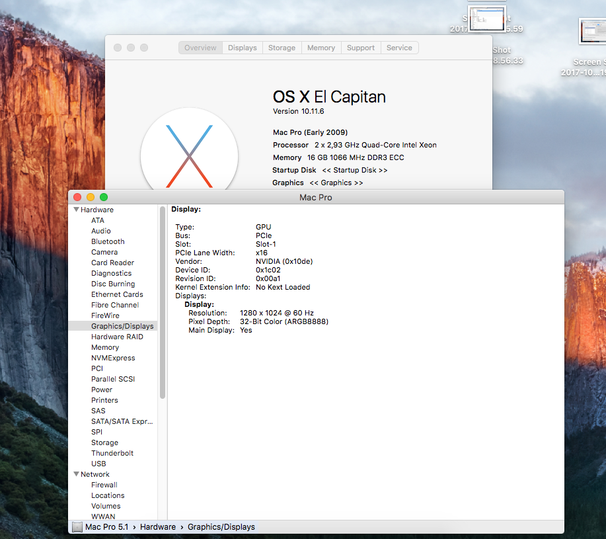Select Fibre Channel entry
The image size is (606, 539).
click(115, 305)
